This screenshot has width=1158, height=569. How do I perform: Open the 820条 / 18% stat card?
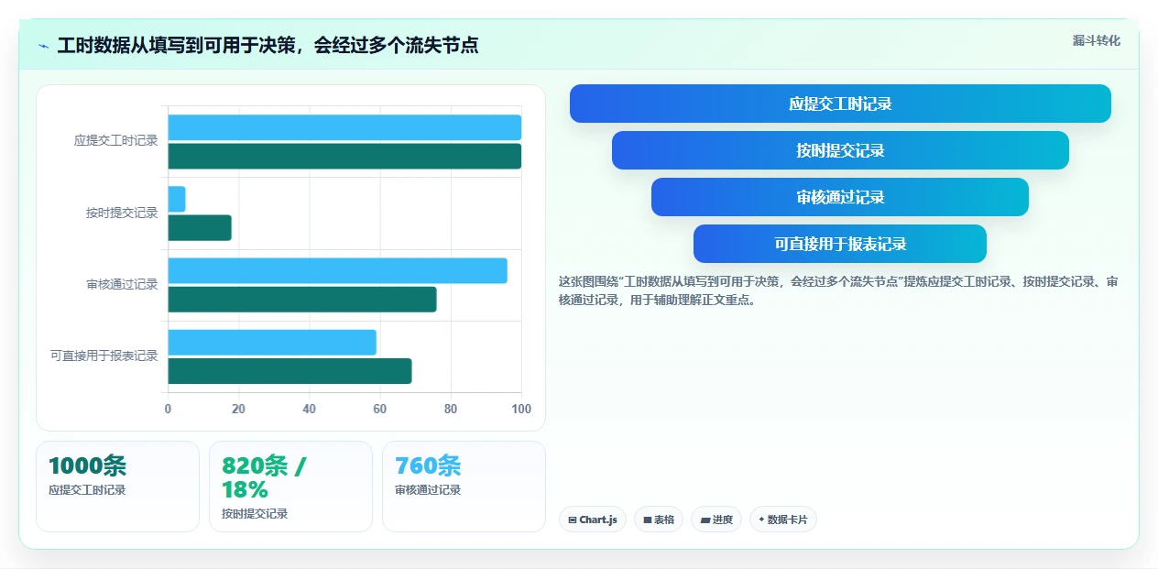coord(290,487)
